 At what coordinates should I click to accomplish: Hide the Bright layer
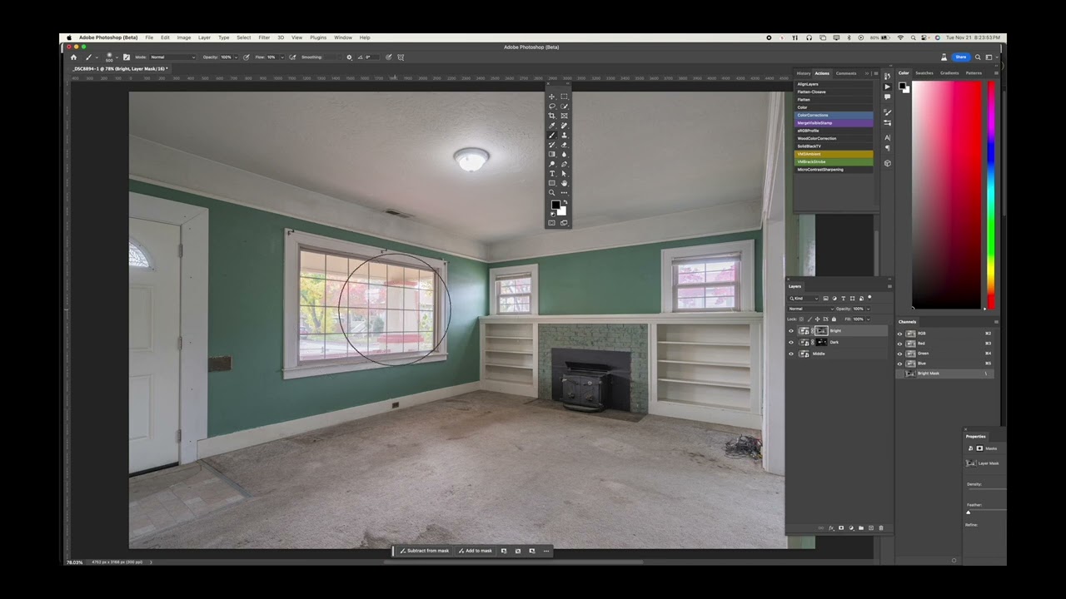coord(791,330)
